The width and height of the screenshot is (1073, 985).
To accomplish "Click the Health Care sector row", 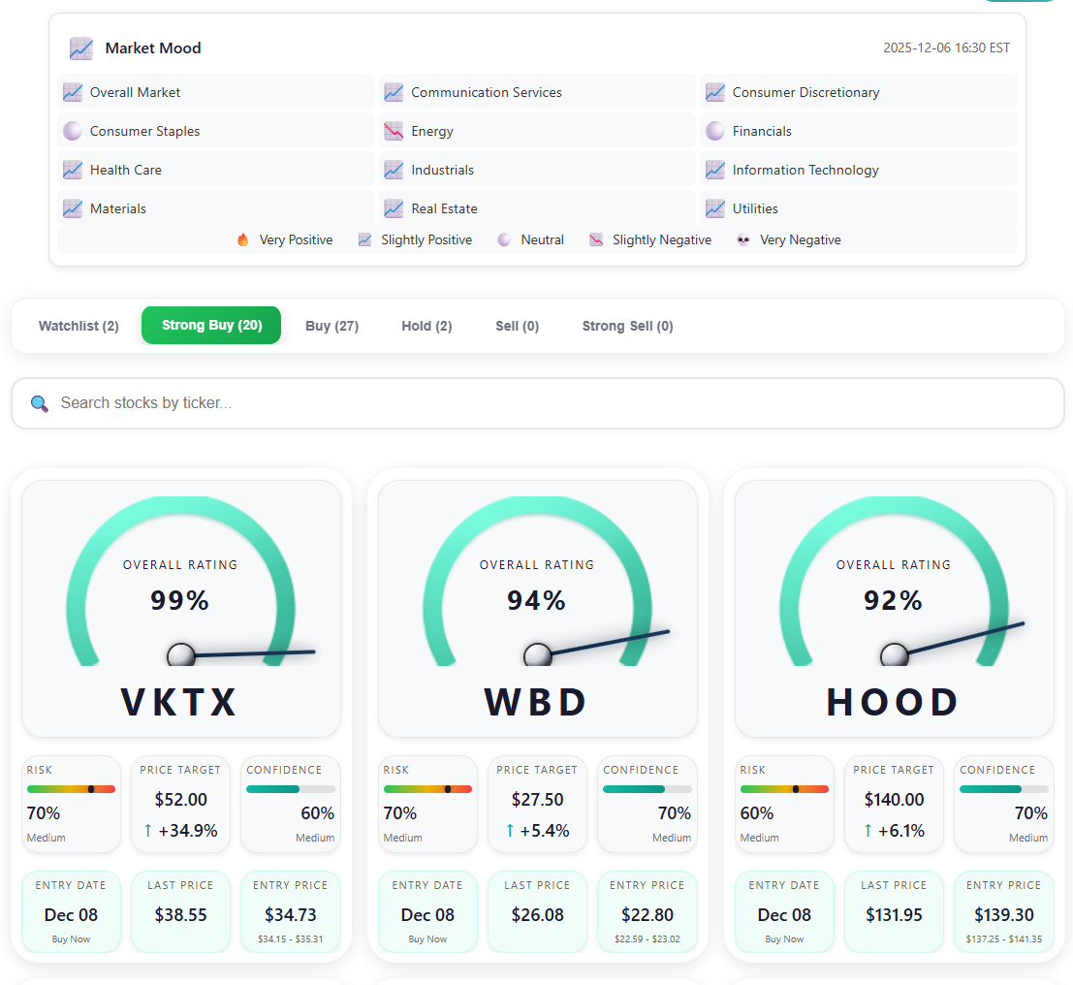I will pos(216,170).
